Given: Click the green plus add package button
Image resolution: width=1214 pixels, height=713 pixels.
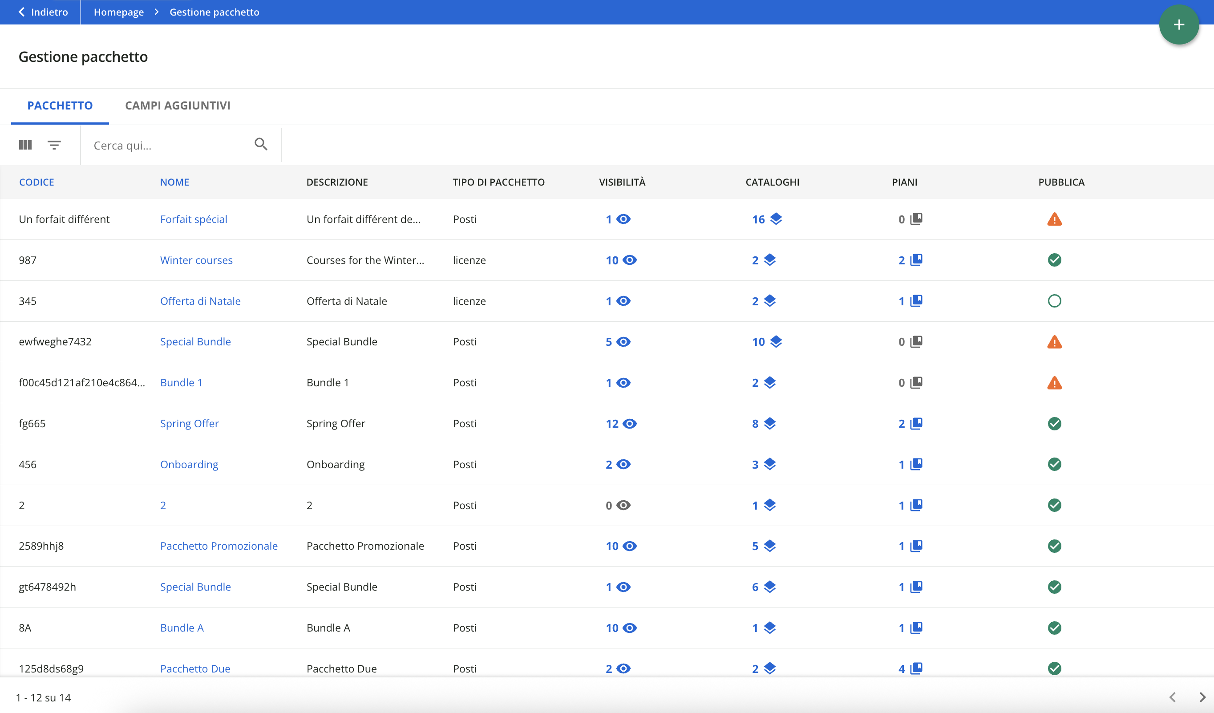Looking at the screenshot, I should (1178, 24).
